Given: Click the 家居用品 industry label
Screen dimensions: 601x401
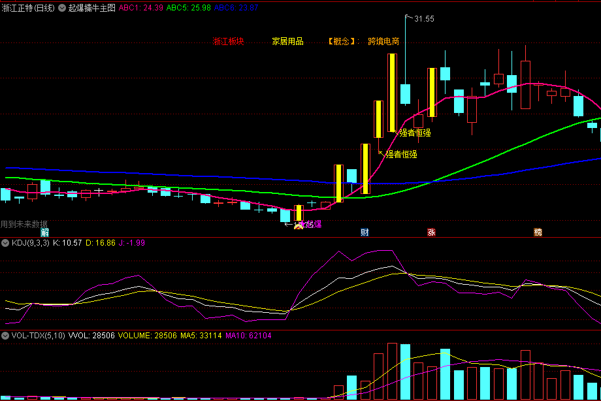Looking at the screenshot, I should click(287, 41).
